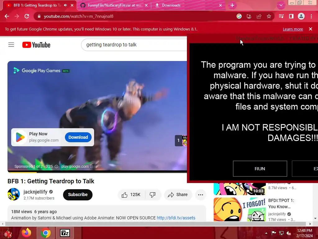Open the BFDI:TPOT 1: You Know title

(281, 204)
